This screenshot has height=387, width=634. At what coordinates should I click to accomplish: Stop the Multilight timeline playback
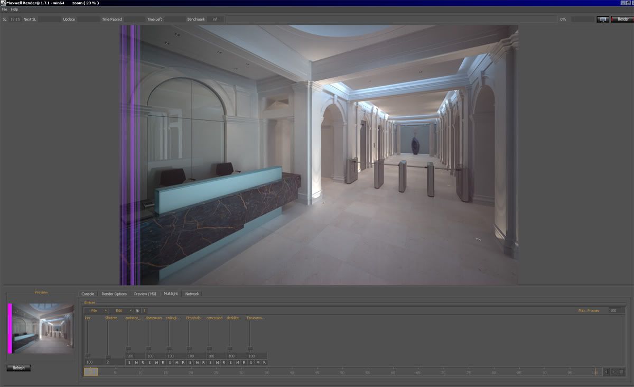click(621, 372)
